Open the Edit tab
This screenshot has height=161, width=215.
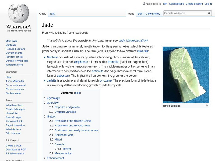[140, 14]
